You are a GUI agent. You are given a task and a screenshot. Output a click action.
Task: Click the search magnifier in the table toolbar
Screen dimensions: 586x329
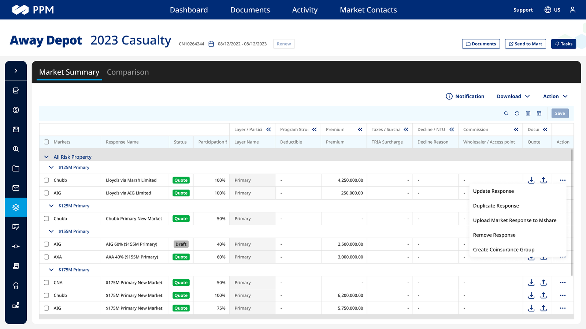point(506,113)
